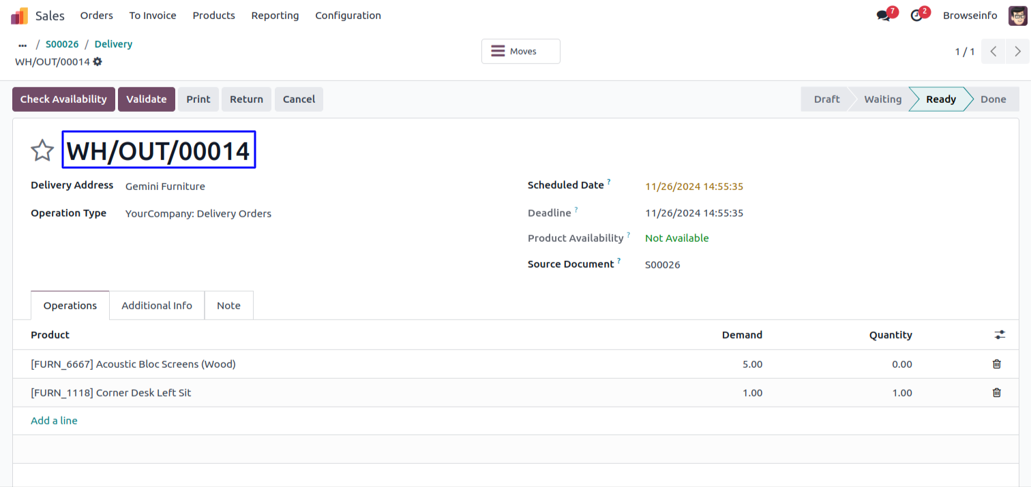Open the Reporting menu

[x=275, y=16]
